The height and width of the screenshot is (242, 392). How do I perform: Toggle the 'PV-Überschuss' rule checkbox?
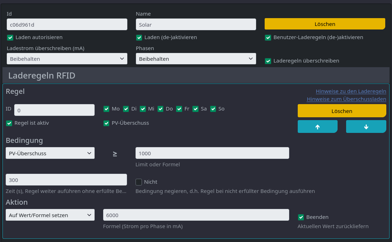tap(106, 123)
